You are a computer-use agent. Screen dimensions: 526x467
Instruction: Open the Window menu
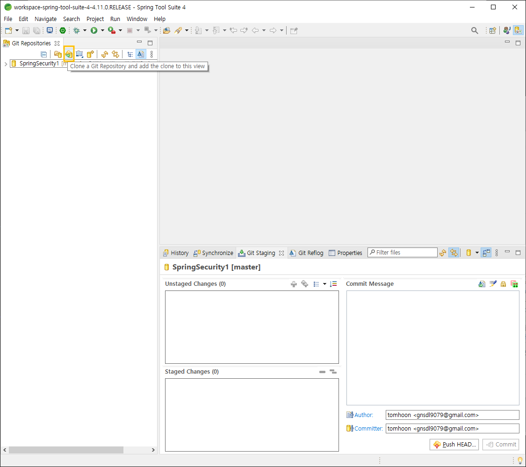pyautogui.click(x=137, y=19)
